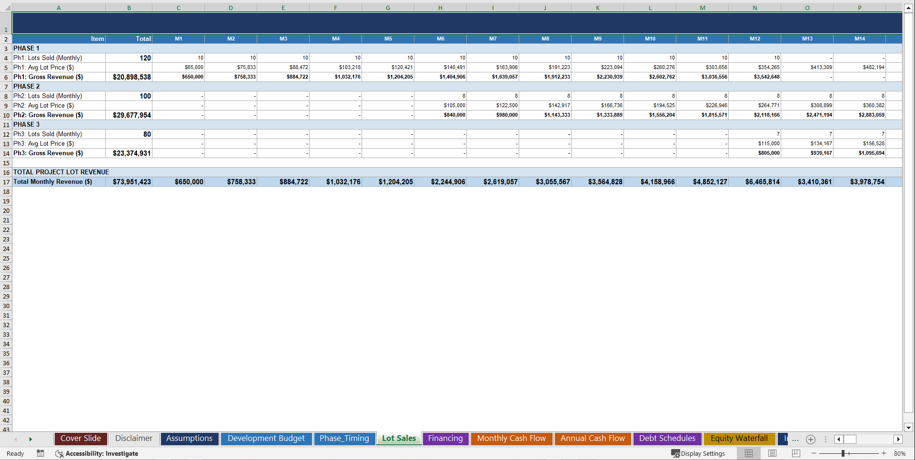
Task: Open zoom dialog via 80% indicator
Action: click(x=900, y=453)
